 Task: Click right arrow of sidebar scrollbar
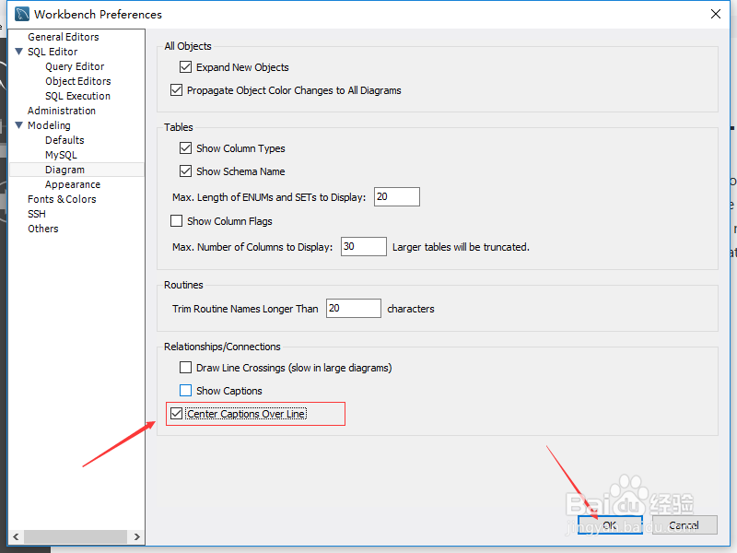click(136, 536)
